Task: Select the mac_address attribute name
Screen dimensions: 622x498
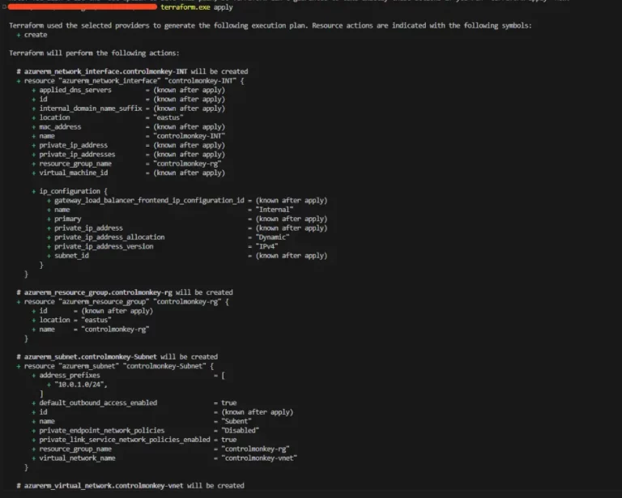Action: [x=60, y=127]
